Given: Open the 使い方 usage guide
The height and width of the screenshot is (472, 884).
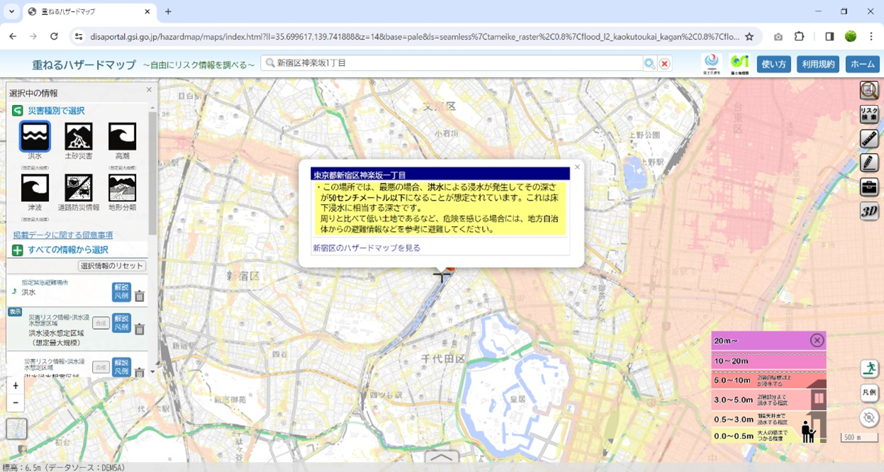Looking at the screenshot, I should (773, 64).
